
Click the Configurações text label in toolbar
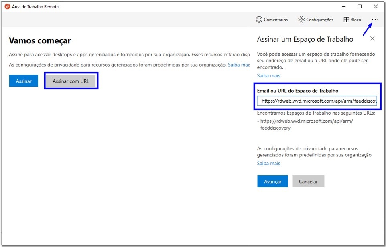pos(319,20)
